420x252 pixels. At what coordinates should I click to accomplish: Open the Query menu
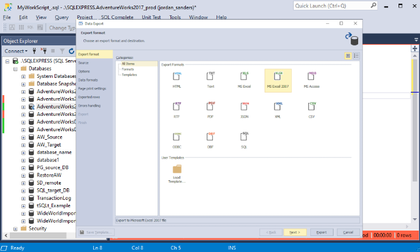61,17
